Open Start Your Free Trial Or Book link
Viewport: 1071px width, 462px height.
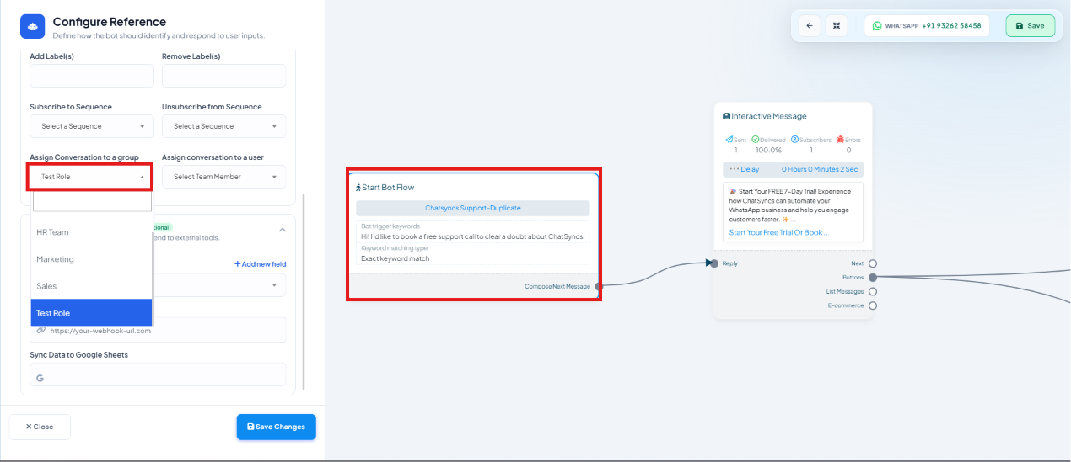778,232
